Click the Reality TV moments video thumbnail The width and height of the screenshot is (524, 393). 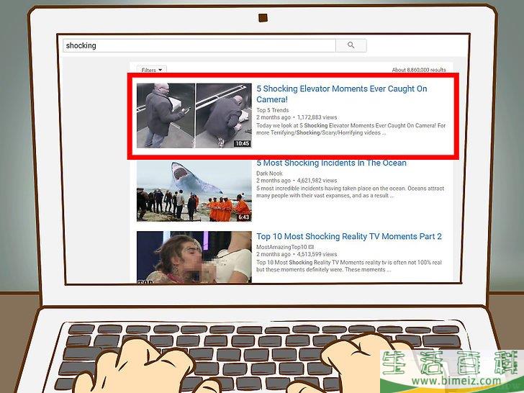click(x=194, y=257)
